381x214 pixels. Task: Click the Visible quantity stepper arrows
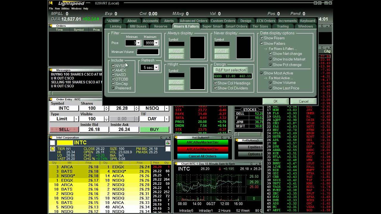click(x=106, y=119)
